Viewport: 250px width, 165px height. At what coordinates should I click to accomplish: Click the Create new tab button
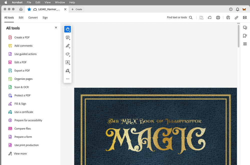point(77,9)
